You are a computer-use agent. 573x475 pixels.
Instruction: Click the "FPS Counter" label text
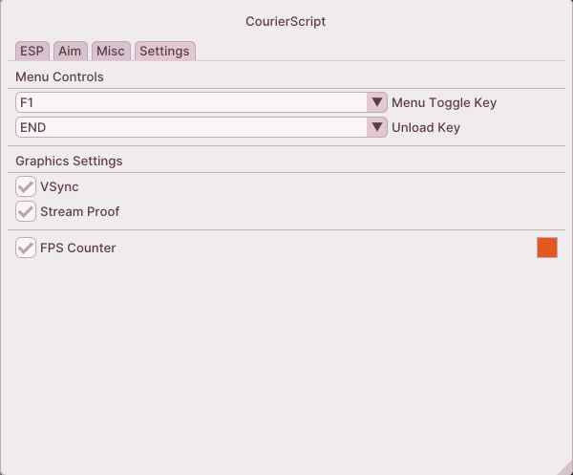pyautogui.click(x=77, y=248)
